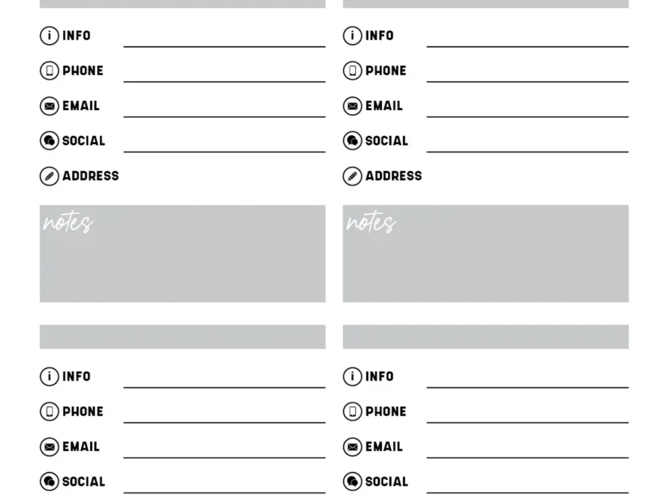The width and height of the screenshot is (668, 501).
Task: Click the Social chat icon in upper-right card
Action: [x=352, y=141]
